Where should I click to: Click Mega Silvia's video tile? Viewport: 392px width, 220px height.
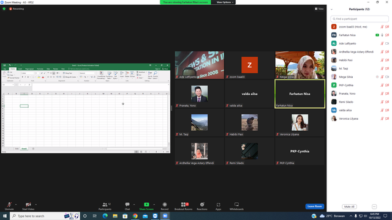tap(300, 65)
